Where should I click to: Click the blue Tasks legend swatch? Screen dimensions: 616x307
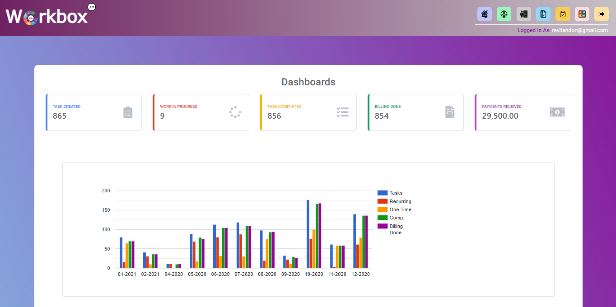[383, 193]
